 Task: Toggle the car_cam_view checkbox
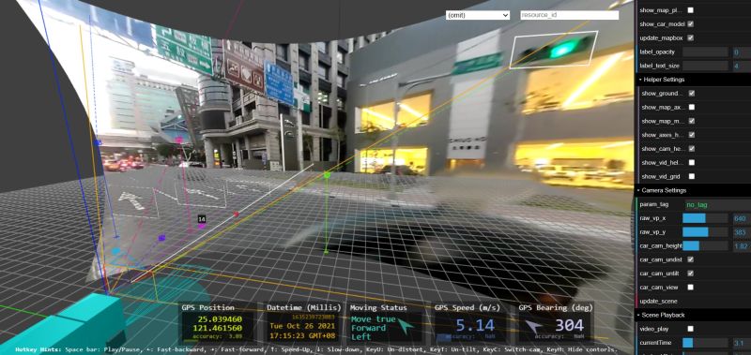pyautogui.click(x=690, y=288)
